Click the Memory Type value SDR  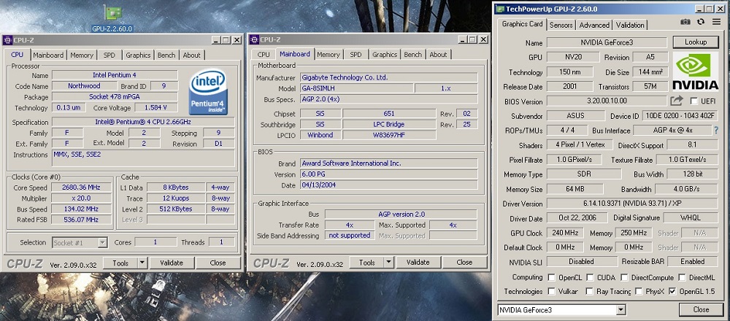[584, 174]
